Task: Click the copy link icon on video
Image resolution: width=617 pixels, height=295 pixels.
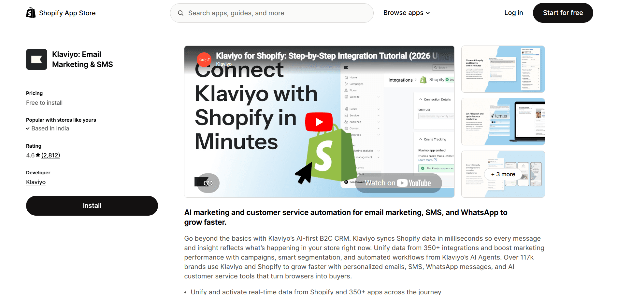Action: click(208, 183)
